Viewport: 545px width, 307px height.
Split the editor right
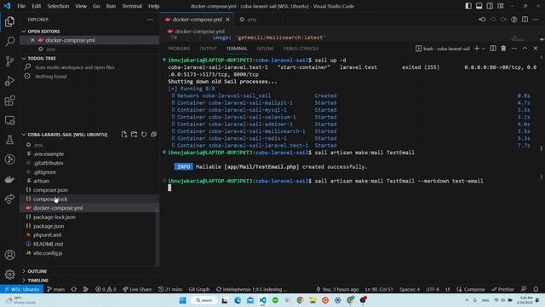525,20
